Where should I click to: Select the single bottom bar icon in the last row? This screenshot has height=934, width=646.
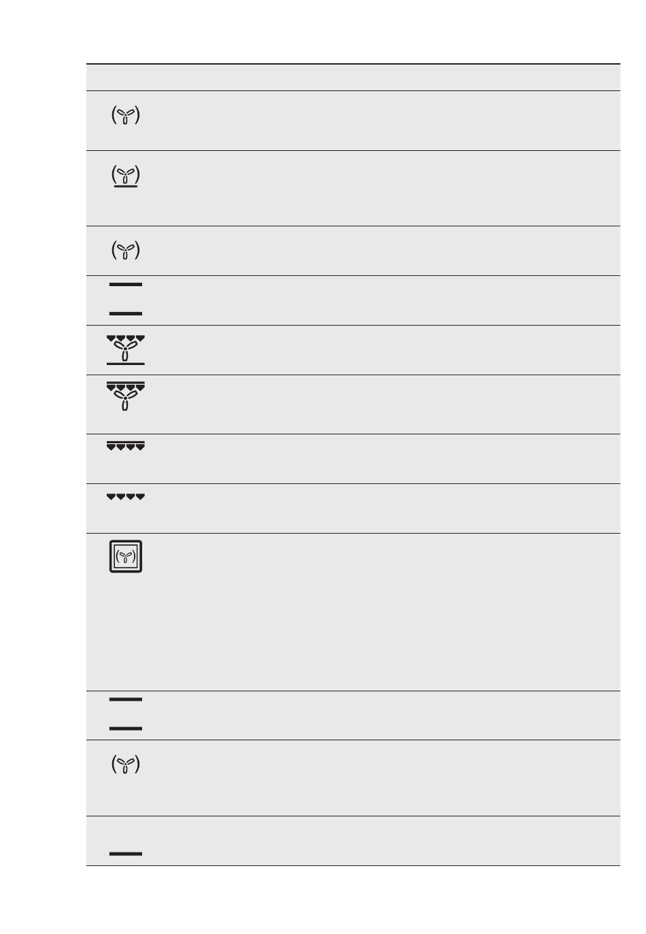click(126, 853)
